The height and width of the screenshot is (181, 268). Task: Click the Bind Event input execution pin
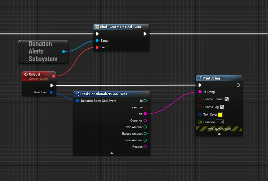tap(97, 34)
